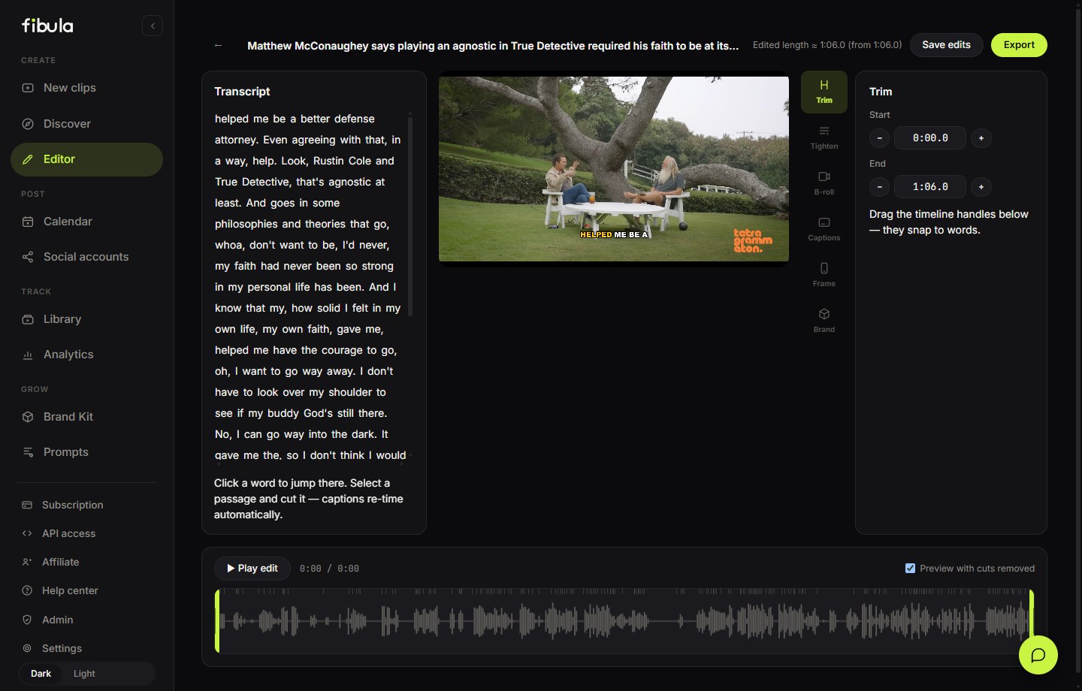
Task: Select the Trim tool tab
Action: [824, 92]
